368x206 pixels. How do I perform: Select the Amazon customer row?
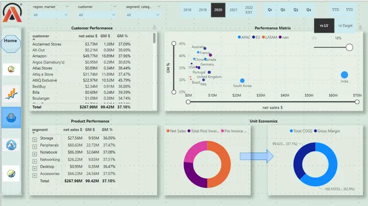(x=82, y=56)
